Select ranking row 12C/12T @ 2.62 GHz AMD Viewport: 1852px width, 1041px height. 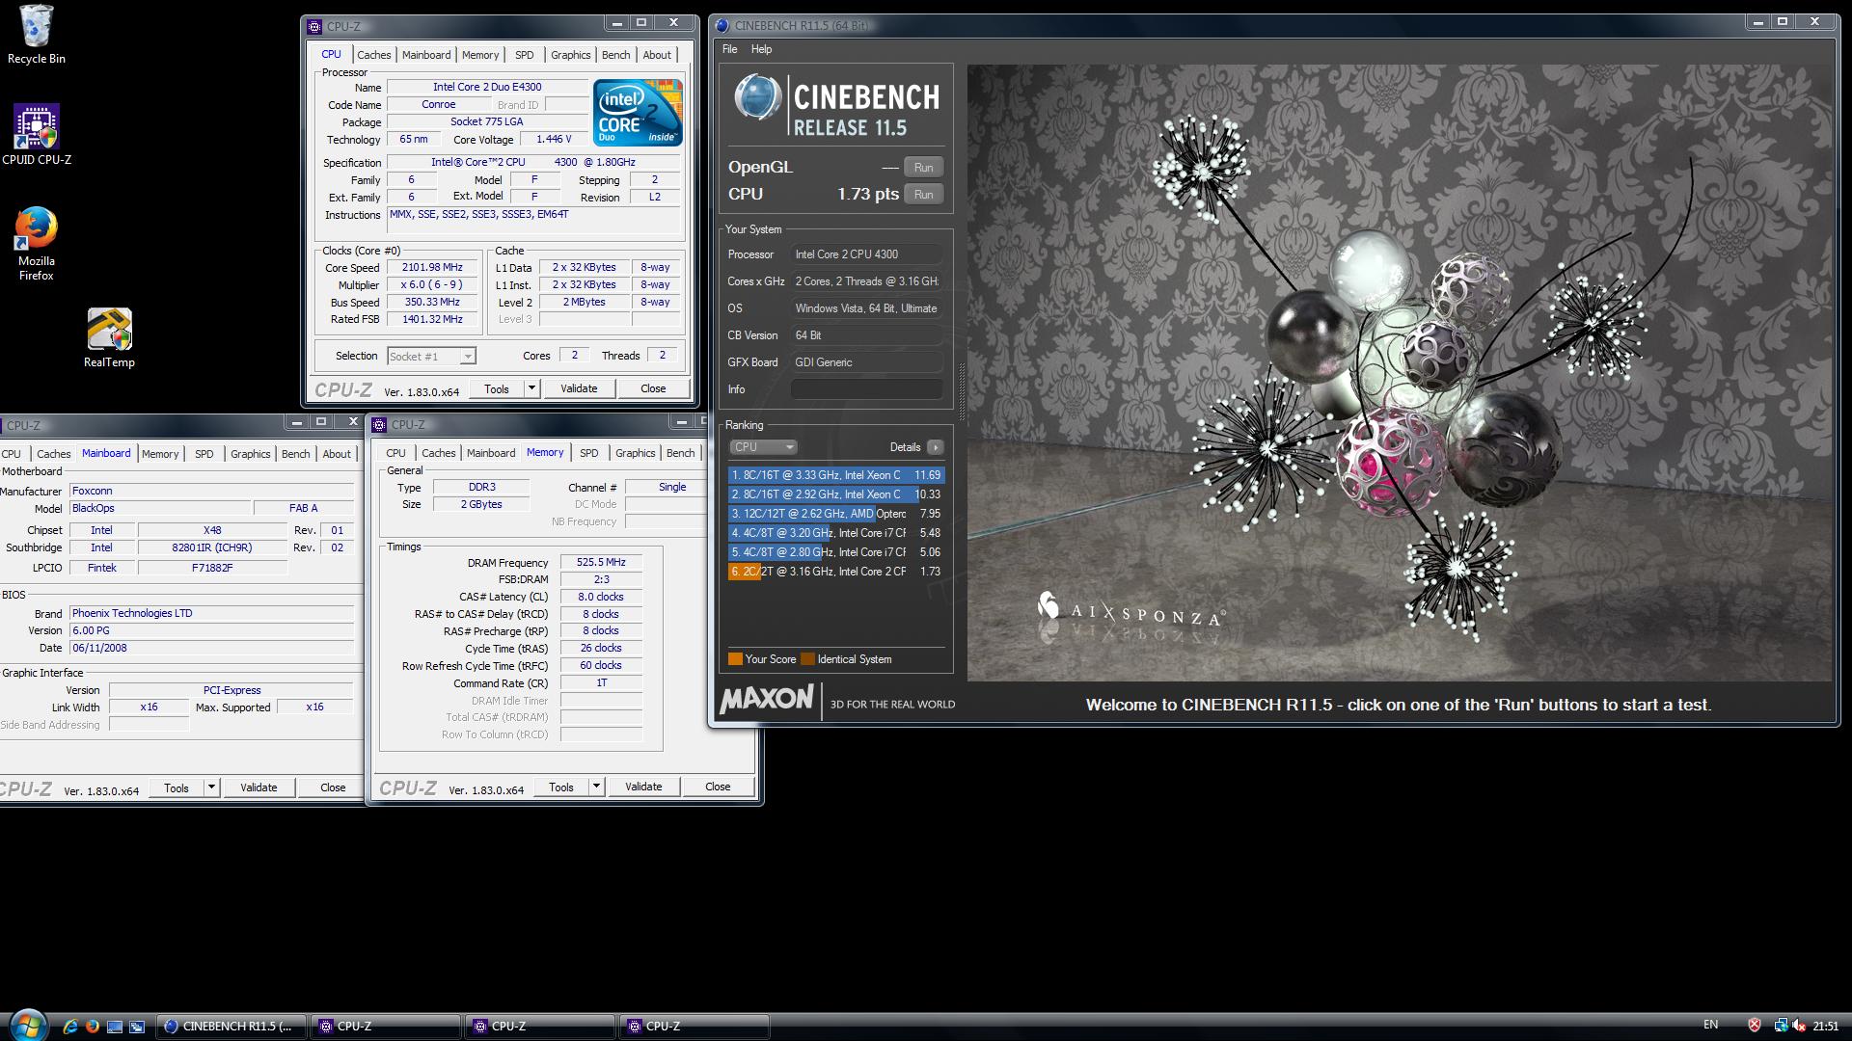(836, 514)
